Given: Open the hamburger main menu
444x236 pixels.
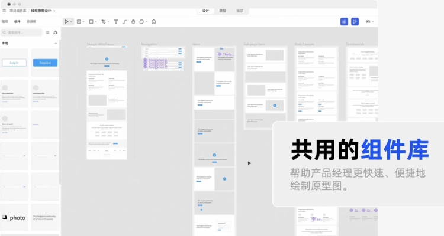Looking at the screenshot, I should tap(4, 11).
